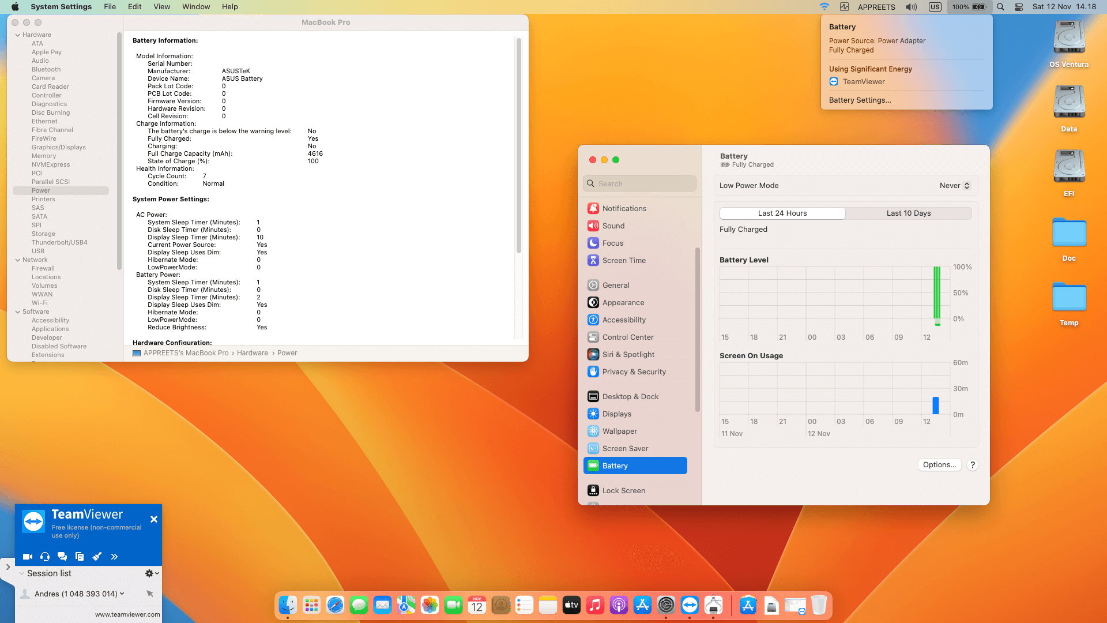The width and height of the screenshot is (1107, 623).
Task: Select Applications under Software tree
Action: (x=50, y=329)
